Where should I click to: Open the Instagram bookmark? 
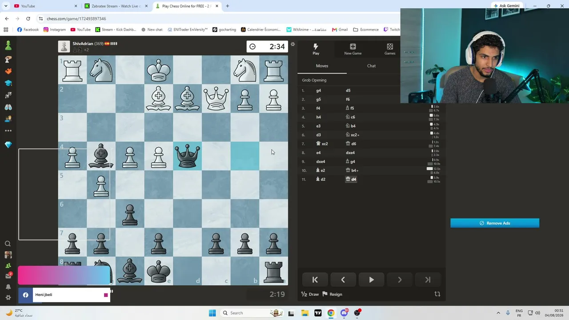tap(54, 30)
